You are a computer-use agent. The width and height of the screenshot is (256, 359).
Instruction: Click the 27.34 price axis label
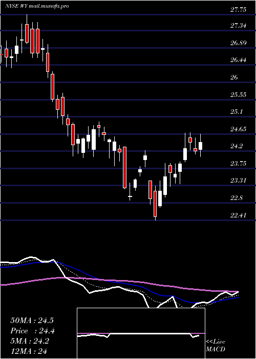pyautogui.click(x=239, y=26)
